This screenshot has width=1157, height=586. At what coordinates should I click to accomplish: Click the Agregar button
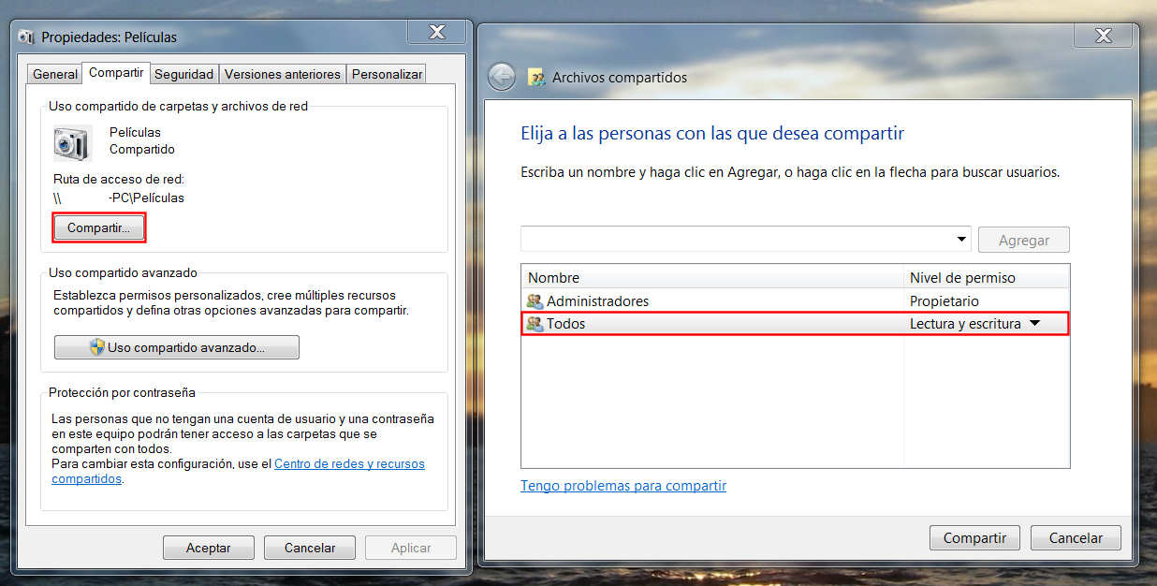pos(1024,240)
